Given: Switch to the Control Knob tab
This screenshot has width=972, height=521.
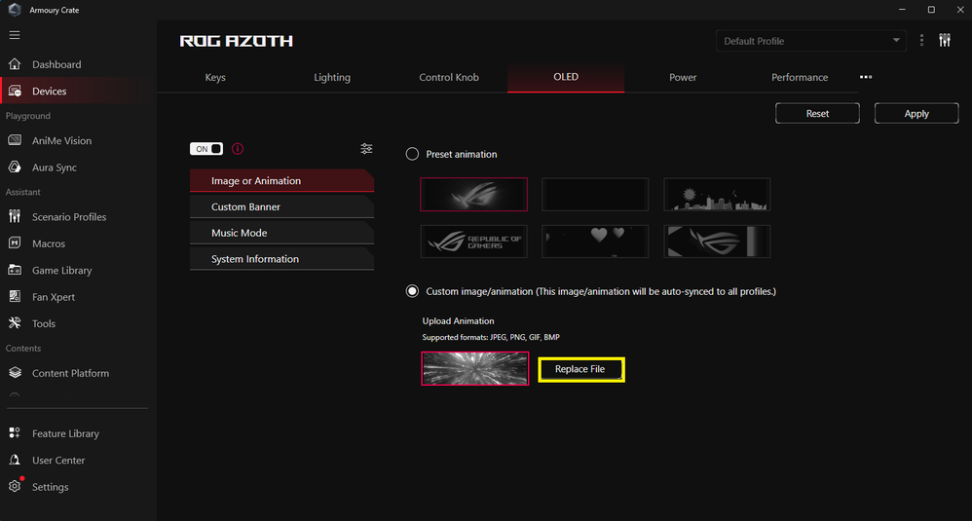Looking at the screenshot, I should (449, 77).
